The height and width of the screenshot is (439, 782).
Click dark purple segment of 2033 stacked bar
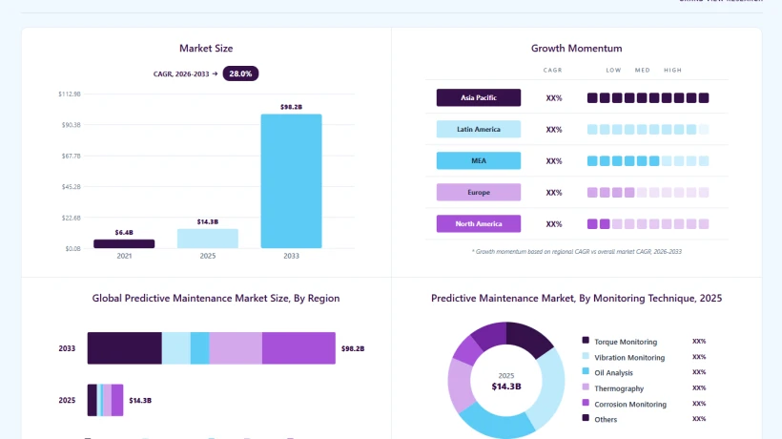(125, 348)
